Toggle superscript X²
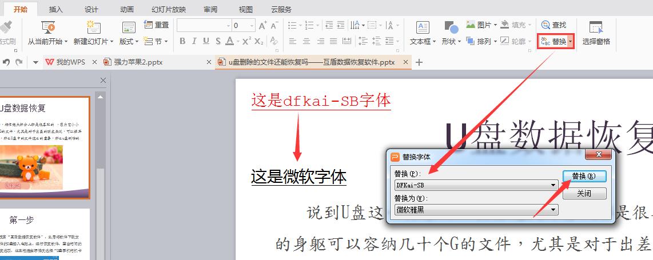The image size is (653, 260). [x=247, y=41]
